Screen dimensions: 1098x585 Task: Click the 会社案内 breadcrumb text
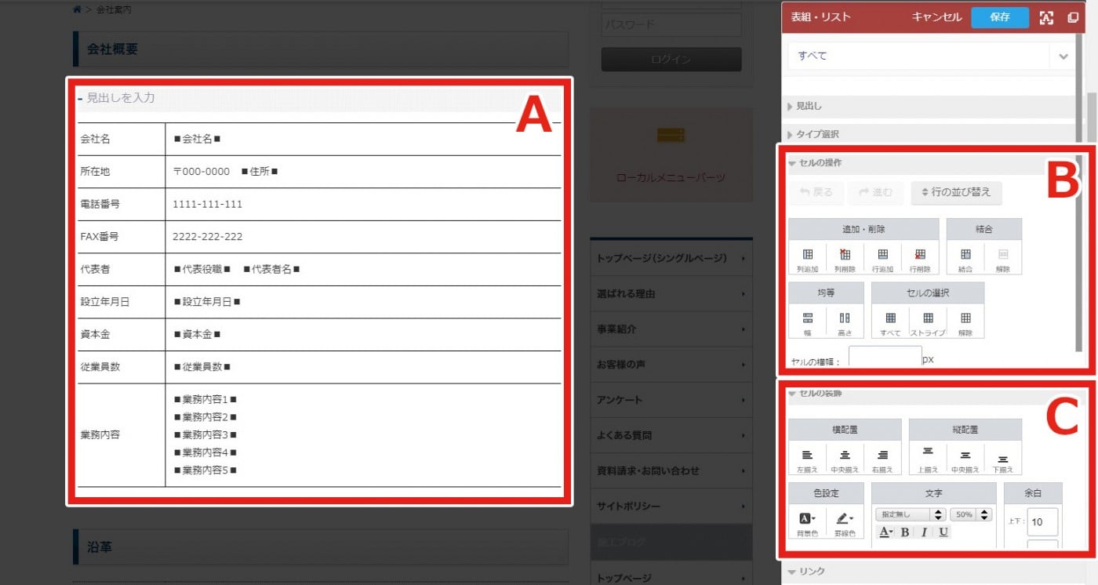tap(112, 9)
